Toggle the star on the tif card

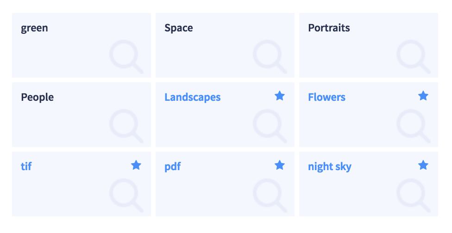(136, 166)
